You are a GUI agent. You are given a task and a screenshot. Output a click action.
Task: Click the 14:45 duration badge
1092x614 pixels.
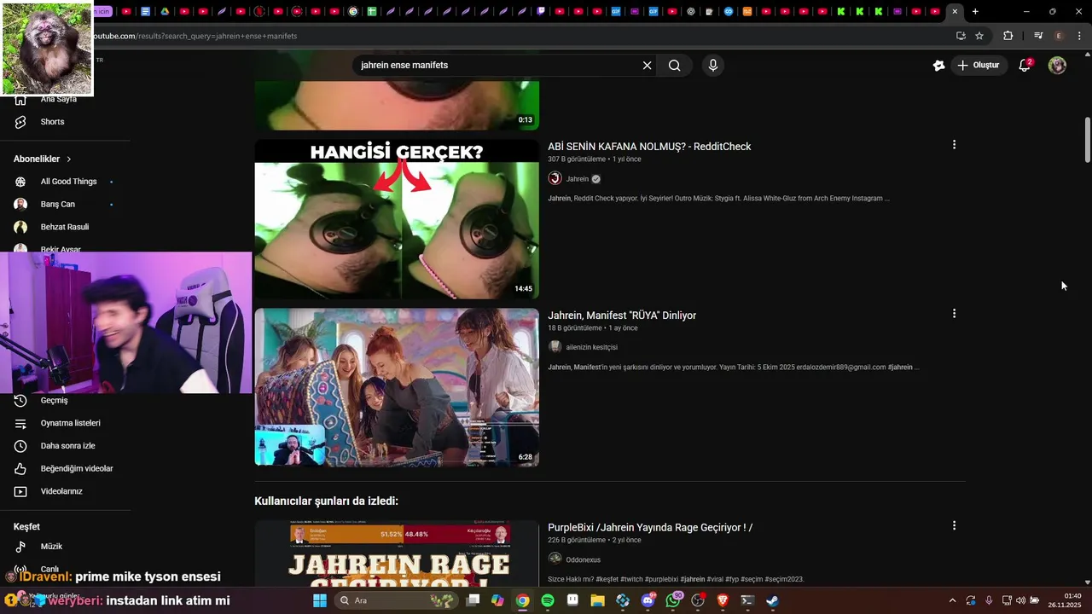tap(523, 289)
